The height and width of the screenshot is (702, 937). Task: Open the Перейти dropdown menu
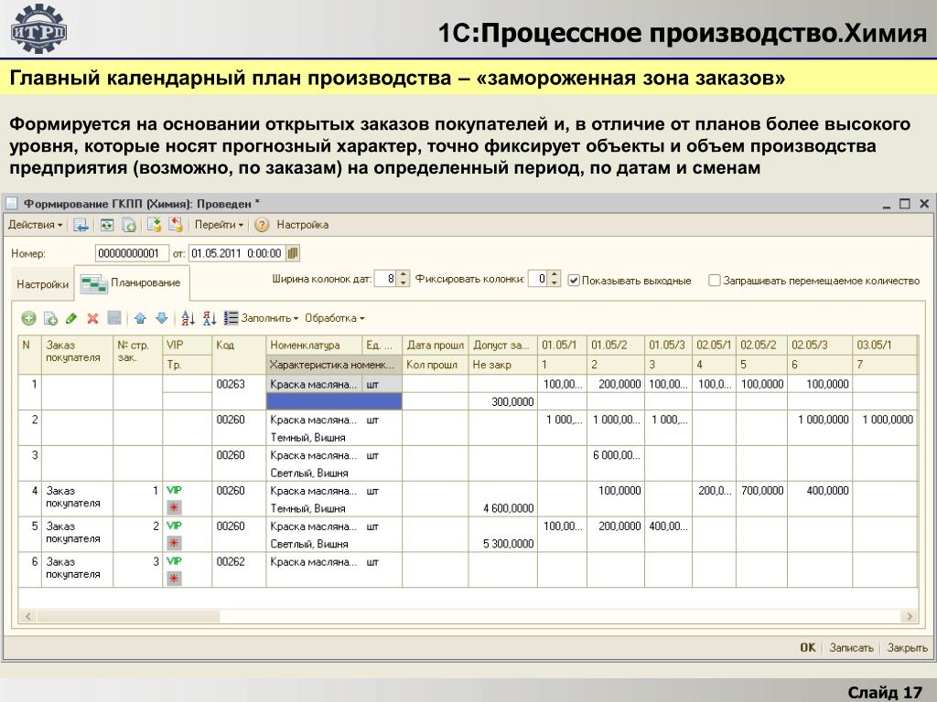pos(220,225)
